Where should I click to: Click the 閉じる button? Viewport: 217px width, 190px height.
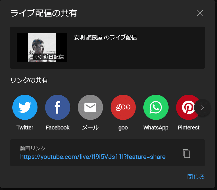pyautogui.click(x=196, y=177)
